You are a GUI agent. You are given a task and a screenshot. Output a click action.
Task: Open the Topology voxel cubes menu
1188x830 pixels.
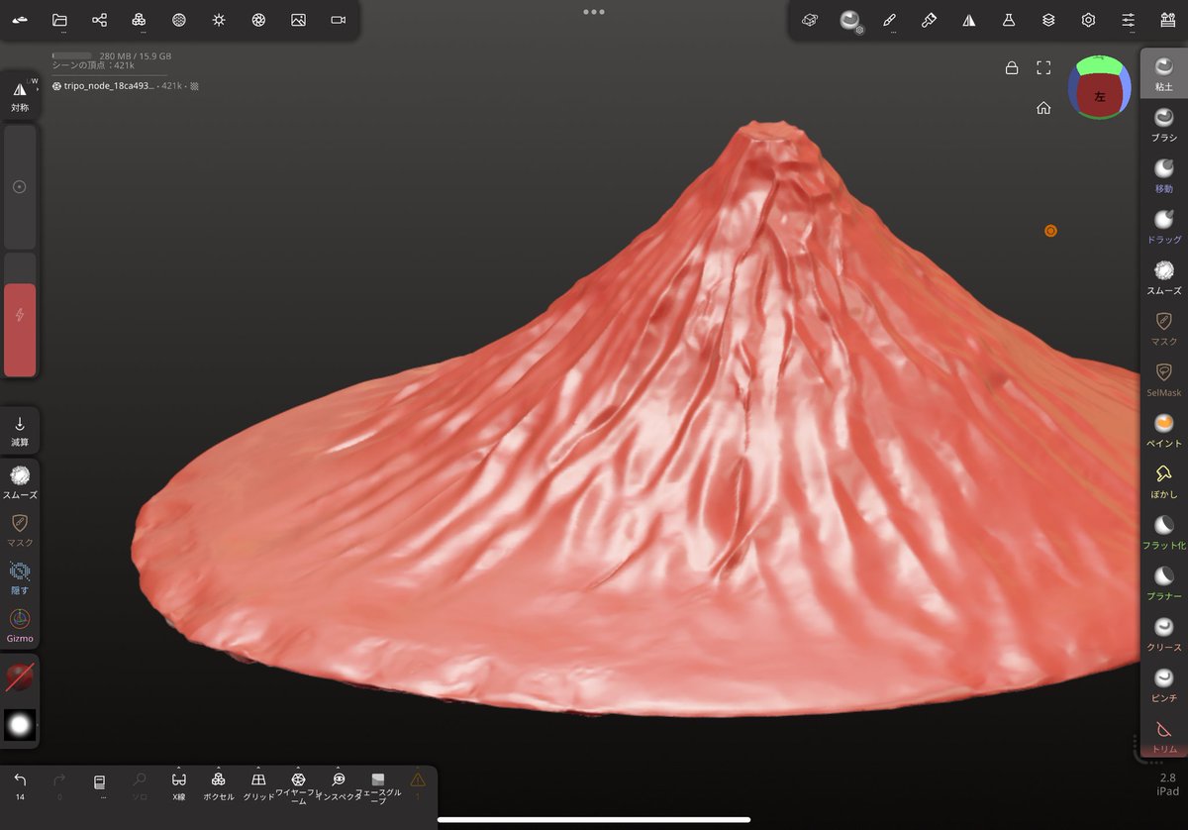click(x=139, y=20)
